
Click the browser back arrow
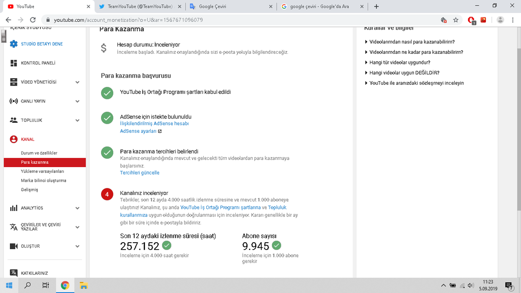(8, 20)
